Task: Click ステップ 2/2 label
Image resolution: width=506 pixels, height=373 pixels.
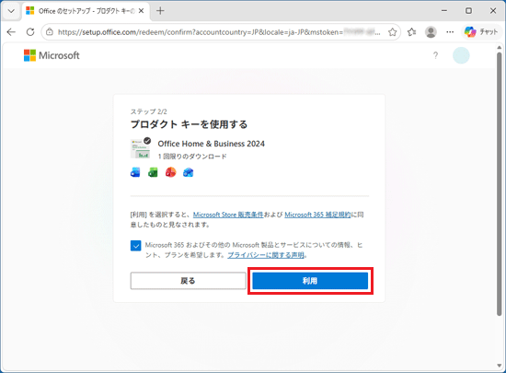Action: coord(149,111)
